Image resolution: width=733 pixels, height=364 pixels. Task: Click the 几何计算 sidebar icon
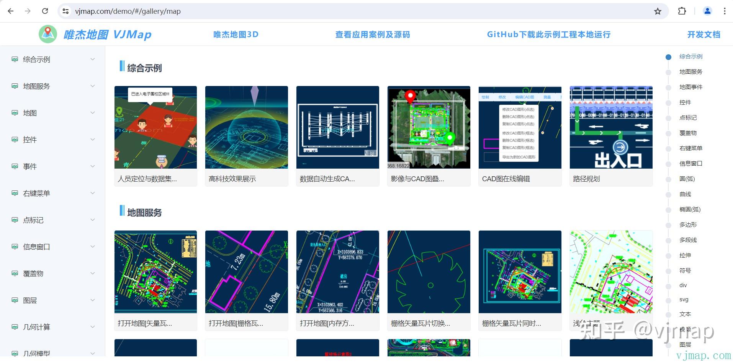pos(14,327)
